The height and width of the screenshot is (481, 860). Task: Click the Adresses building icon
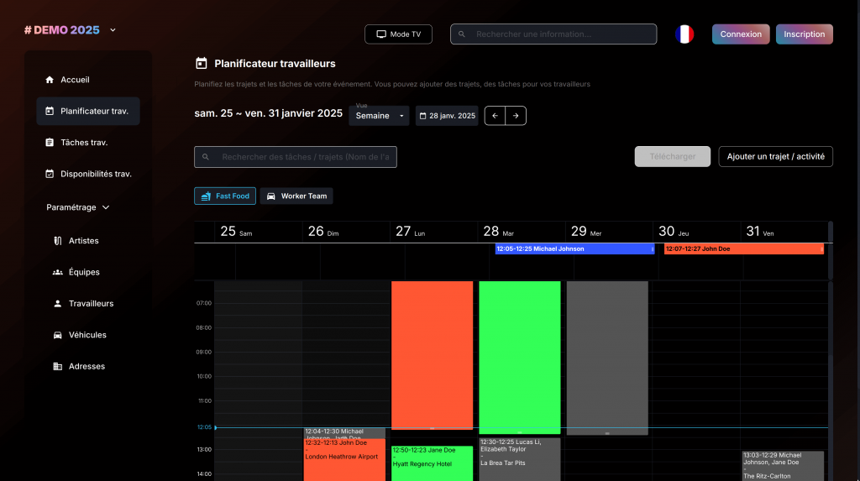click(58, 367)
